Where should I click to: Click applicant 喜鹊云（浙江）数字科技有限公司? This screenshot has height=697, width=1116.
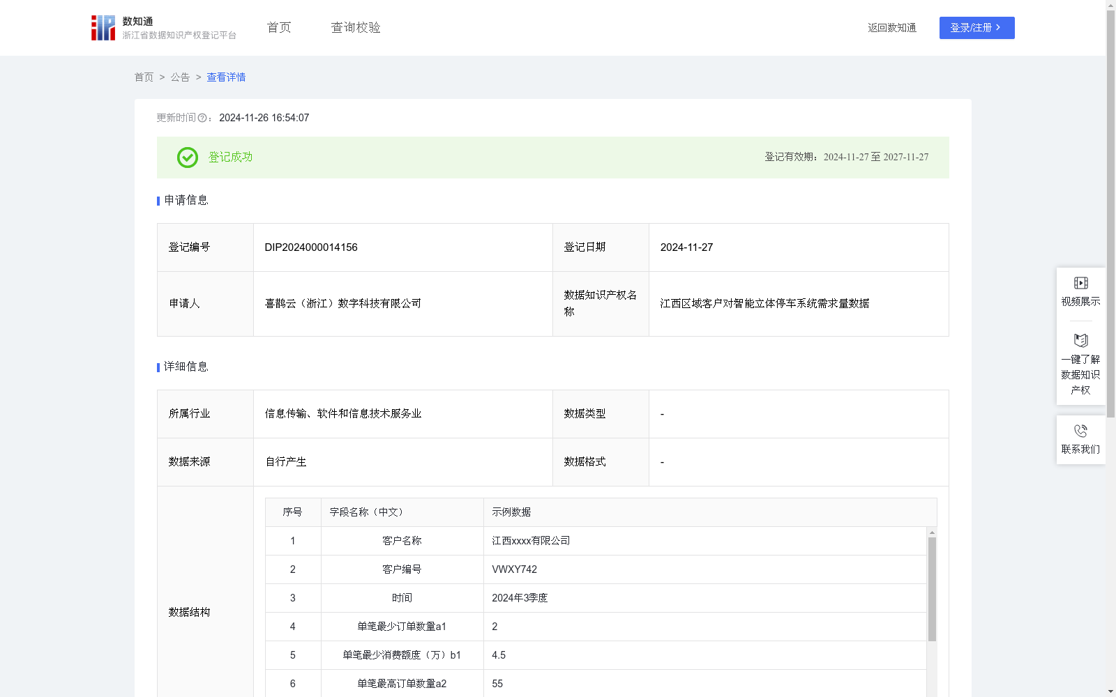(x=343, y=304)
